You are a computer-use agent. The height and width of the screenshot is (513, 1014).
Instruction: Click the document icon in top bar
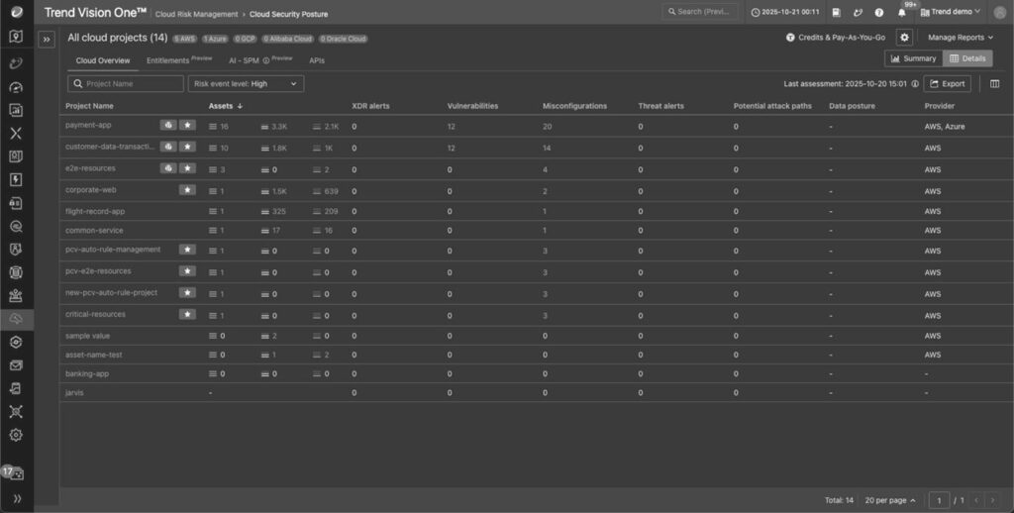(836, 12)
